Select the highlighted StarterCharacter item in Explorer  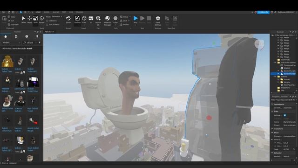click(283, 74)
